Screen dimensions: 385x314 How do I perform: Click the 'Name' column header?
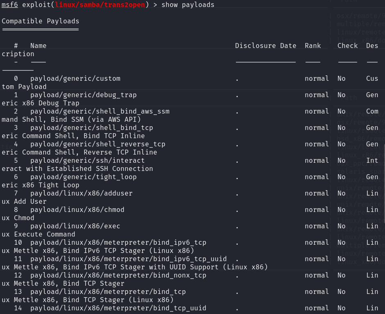click(38, 46)
